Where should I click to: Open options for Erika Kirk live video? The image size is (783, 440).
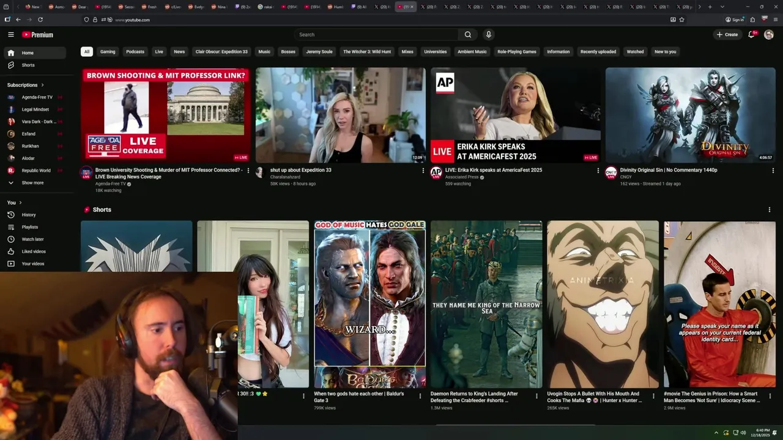[598, 170]
